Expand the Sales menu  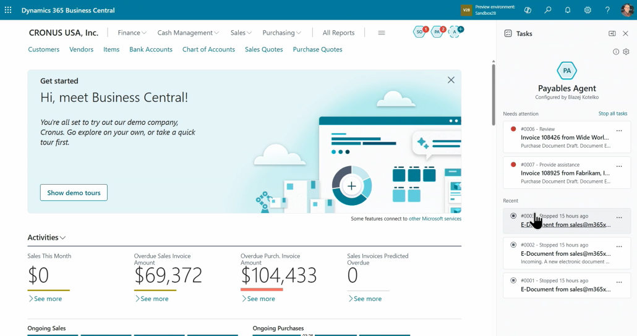coord(241,33)
